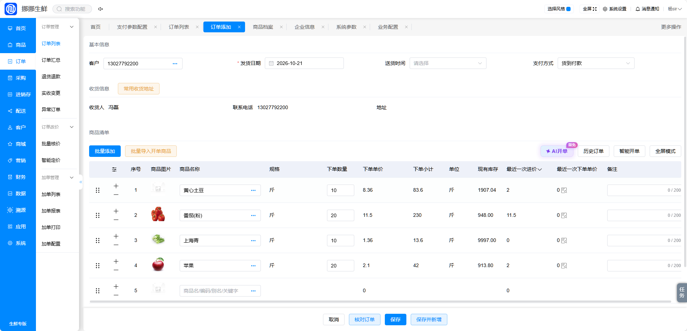
Task: Click 批量添加 button
Action: pos(105,151)
